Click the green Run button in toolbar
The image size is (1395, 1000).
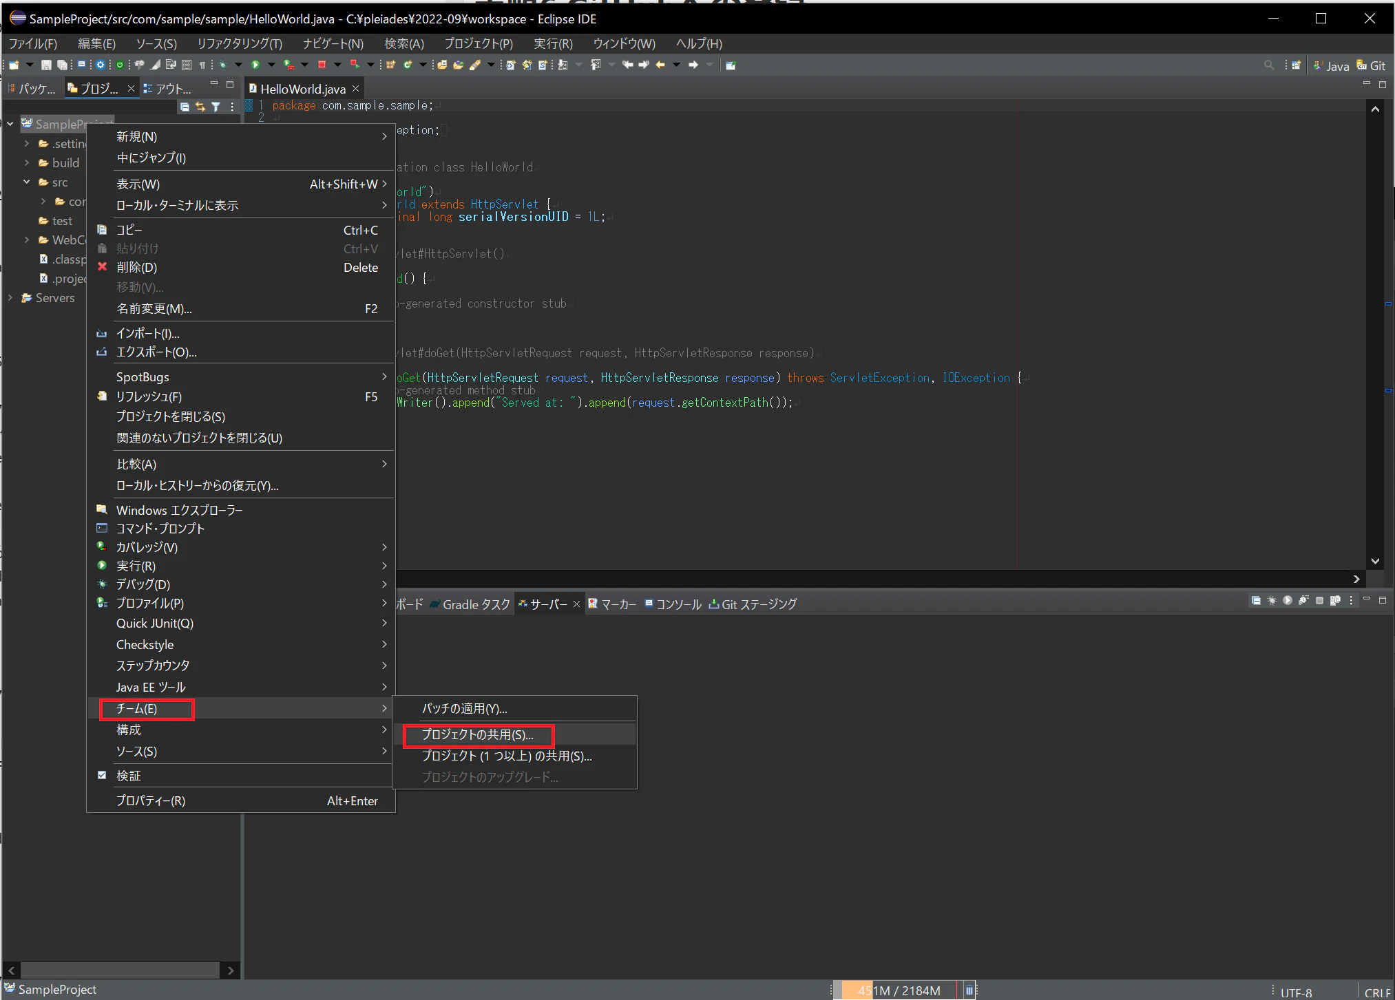click(255, 65)
